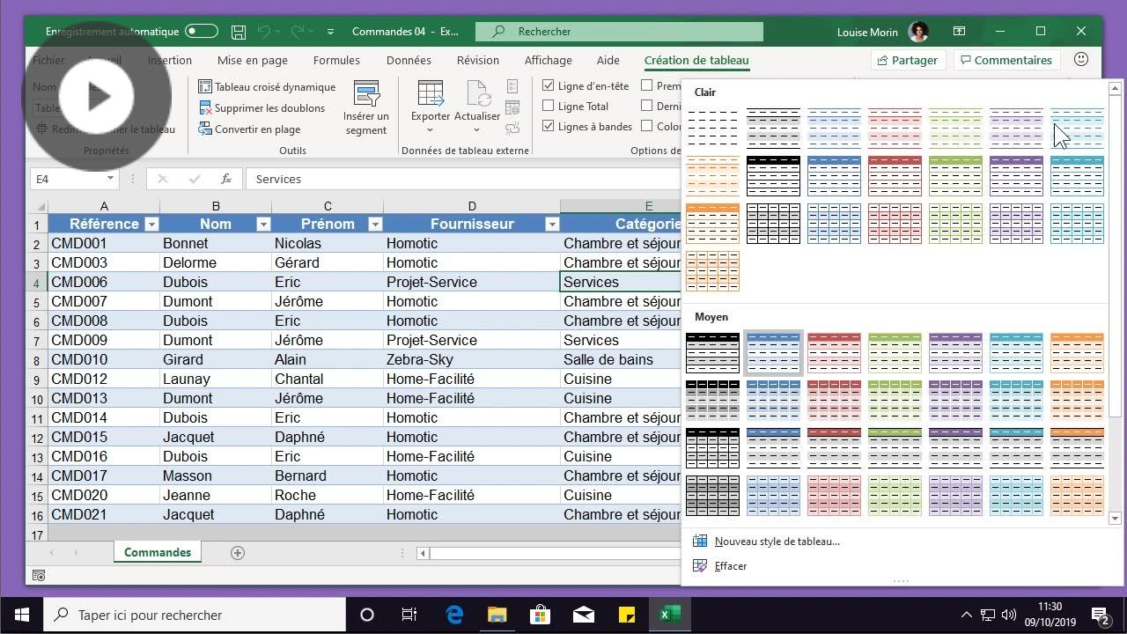Click Convertir en plage
Screen dimensions: 1127x634
[x=257, y=129]
